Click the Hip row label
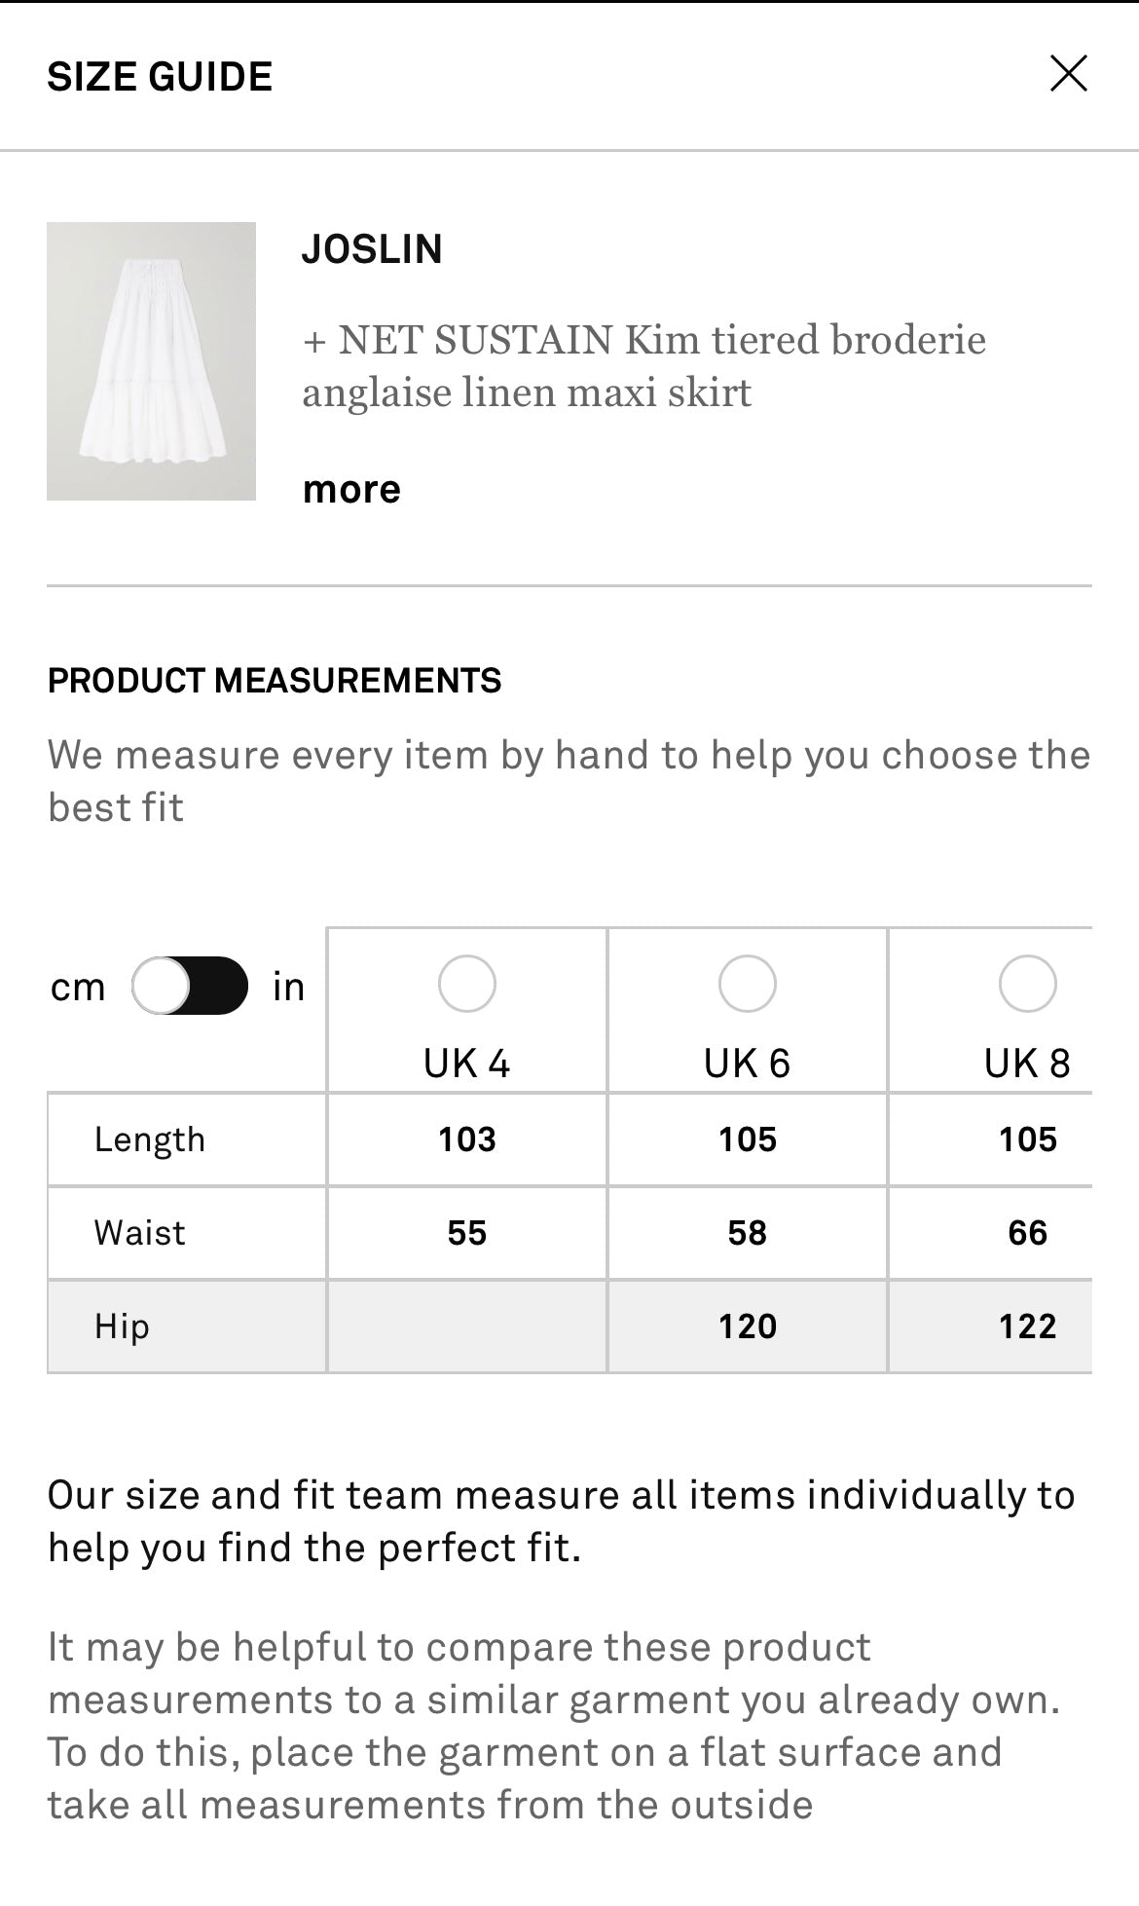The image size is (1139, 1906). [x=122, y=1327]
